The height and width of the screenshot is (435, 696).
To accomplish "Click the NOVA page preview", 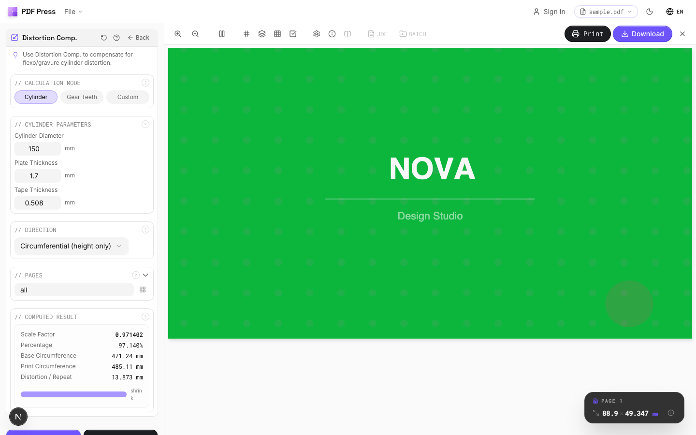I will [x=430, y=193].
